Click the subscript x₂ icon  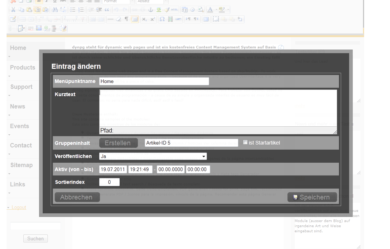click(144, 19)
